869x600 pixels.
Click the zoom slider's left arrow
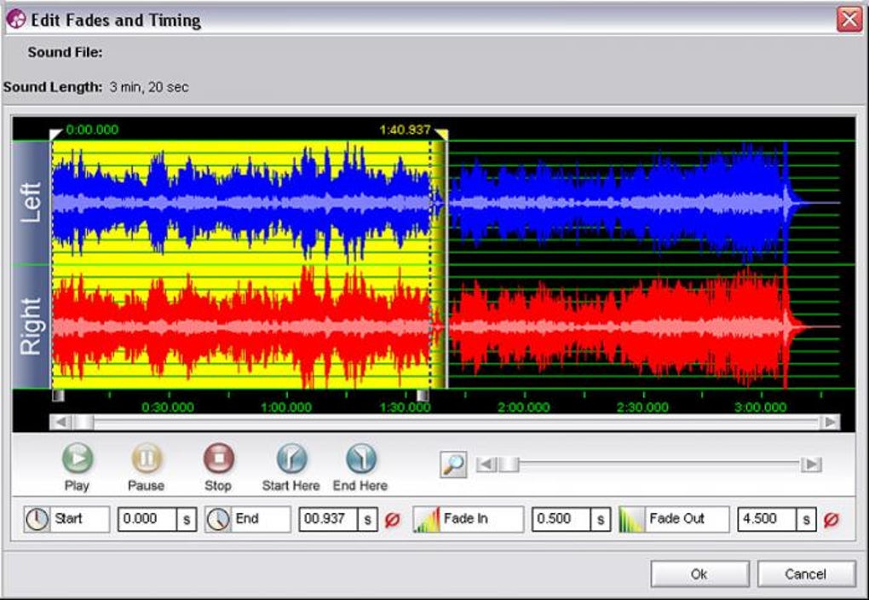coord(486,464)
